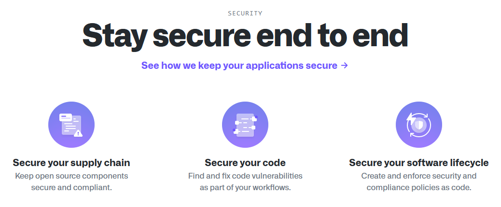Click 'Create and enforce security' description text
501x207 pixels.
tap(418, 176)
